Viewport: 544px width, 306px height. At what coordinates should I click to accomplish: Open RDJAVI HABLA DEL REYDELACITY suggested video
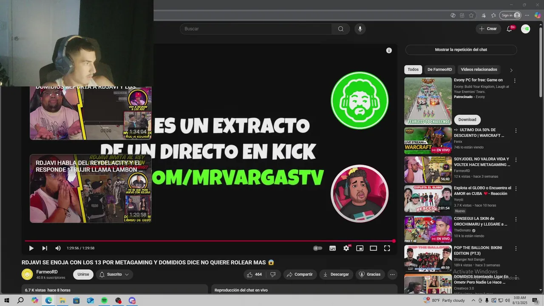[x=91, y=189]
